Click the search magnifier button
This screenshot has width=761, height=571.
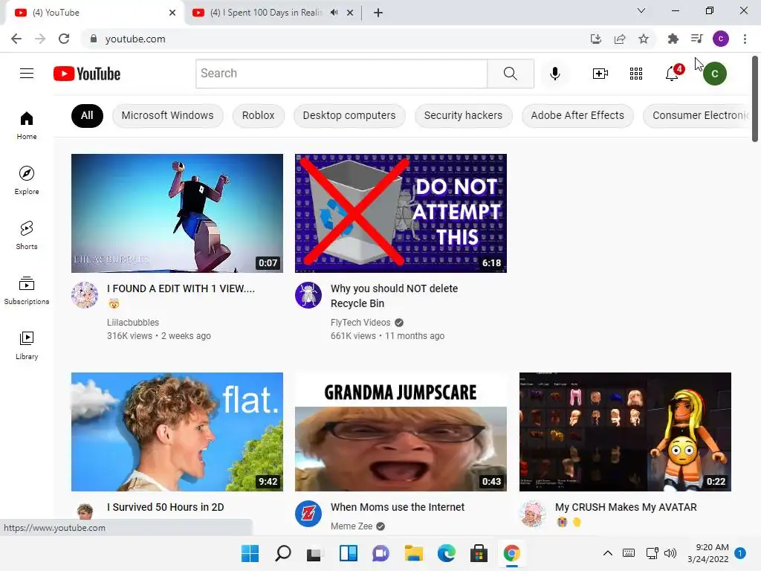click(x=511, y=74)
